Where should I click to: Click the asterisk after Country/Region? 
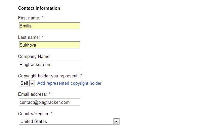(x=52, y=113)
